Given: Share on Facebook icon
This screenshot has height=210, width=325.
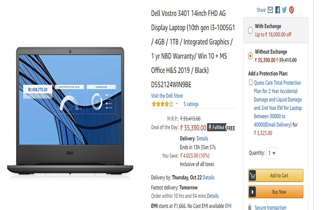Looking at the screenshot, I should [277, 10].
